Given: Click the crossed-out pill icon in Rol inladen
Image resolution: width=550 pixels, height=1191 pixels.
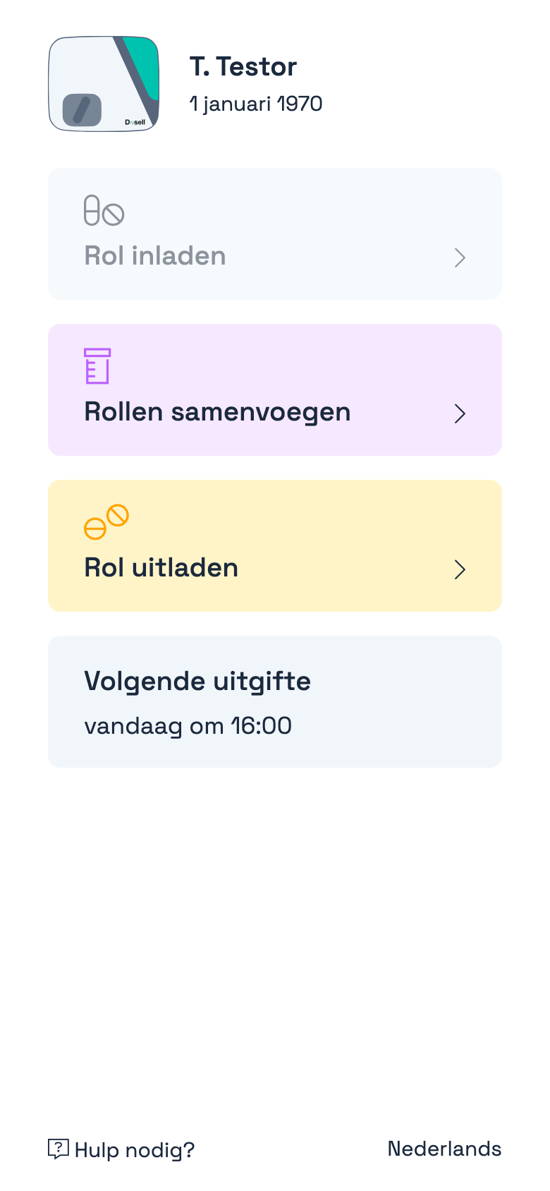Looking at the screenshot, I should (x=113, y=213).
